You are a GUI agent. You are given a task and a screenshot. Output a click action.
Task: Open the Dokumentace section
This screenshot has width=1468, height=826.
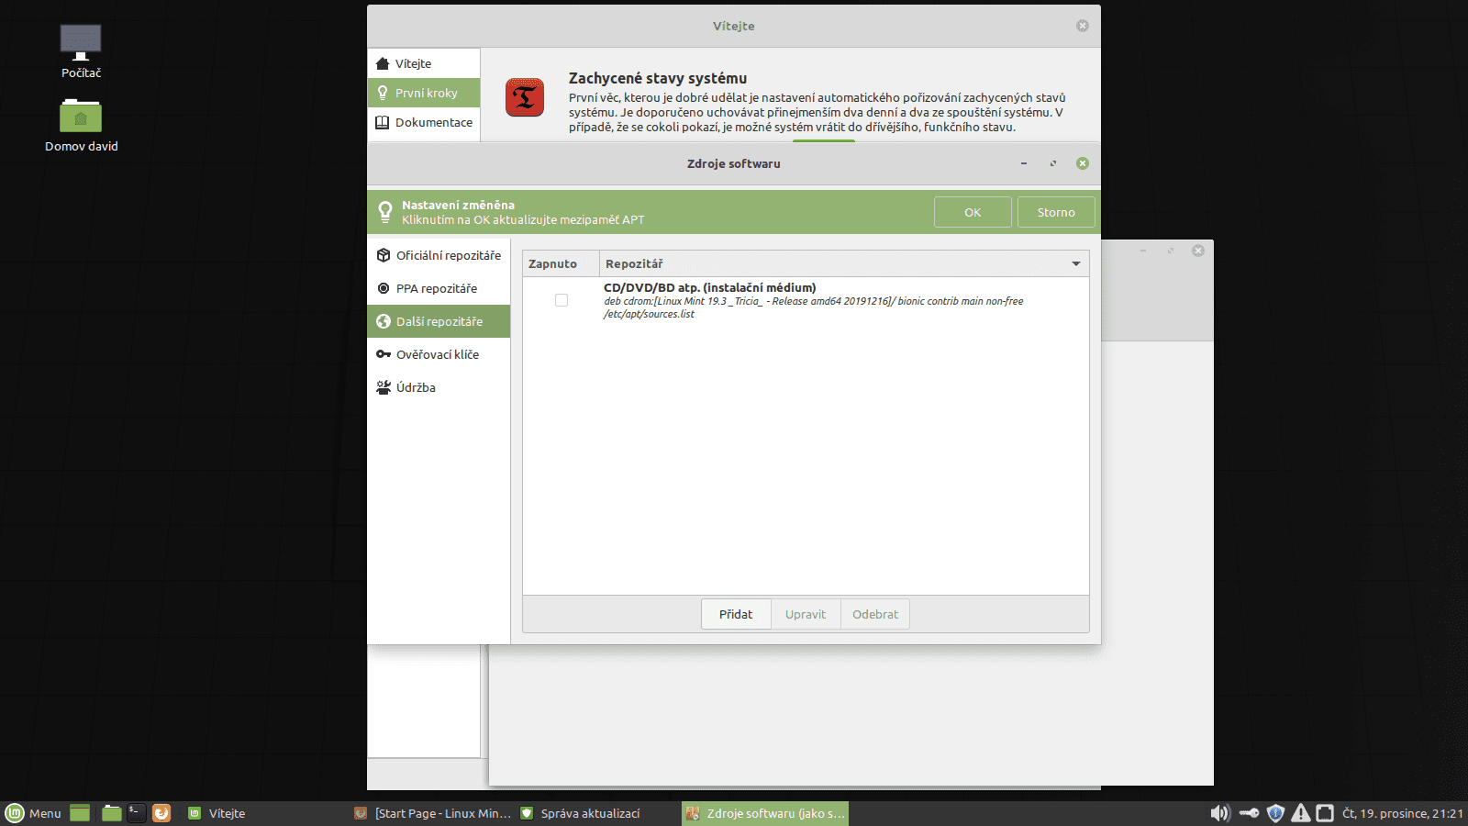tap(424, 122)
